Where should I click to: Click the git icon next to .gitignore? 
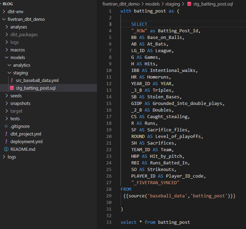(6, 126)
